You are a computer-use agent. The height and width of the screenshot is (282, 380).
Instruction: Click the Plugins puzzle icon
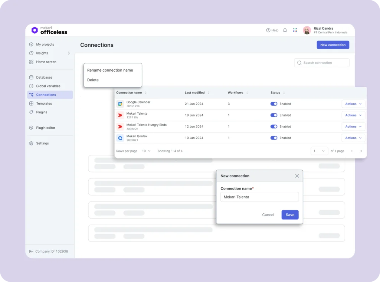31,112
